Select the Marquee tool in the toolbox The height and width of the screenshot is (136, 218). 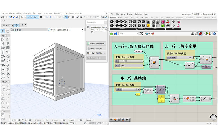click(x=8, y=31)
